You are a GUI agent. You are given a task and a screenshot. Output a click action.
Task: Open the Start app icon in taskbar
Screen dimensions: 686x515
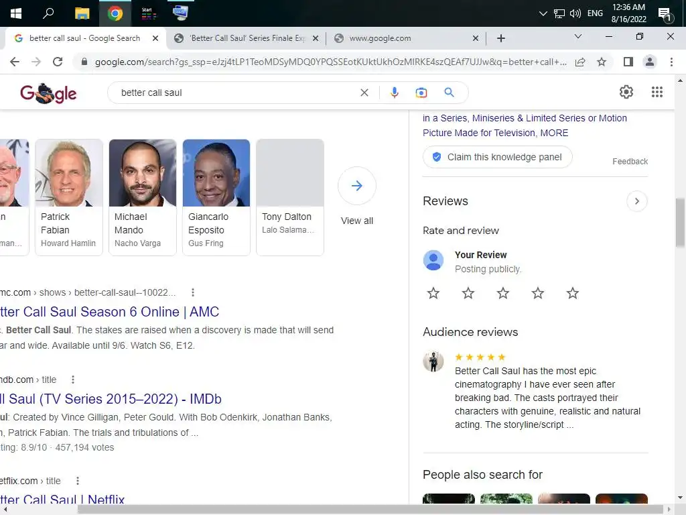(x=148, y=13)
